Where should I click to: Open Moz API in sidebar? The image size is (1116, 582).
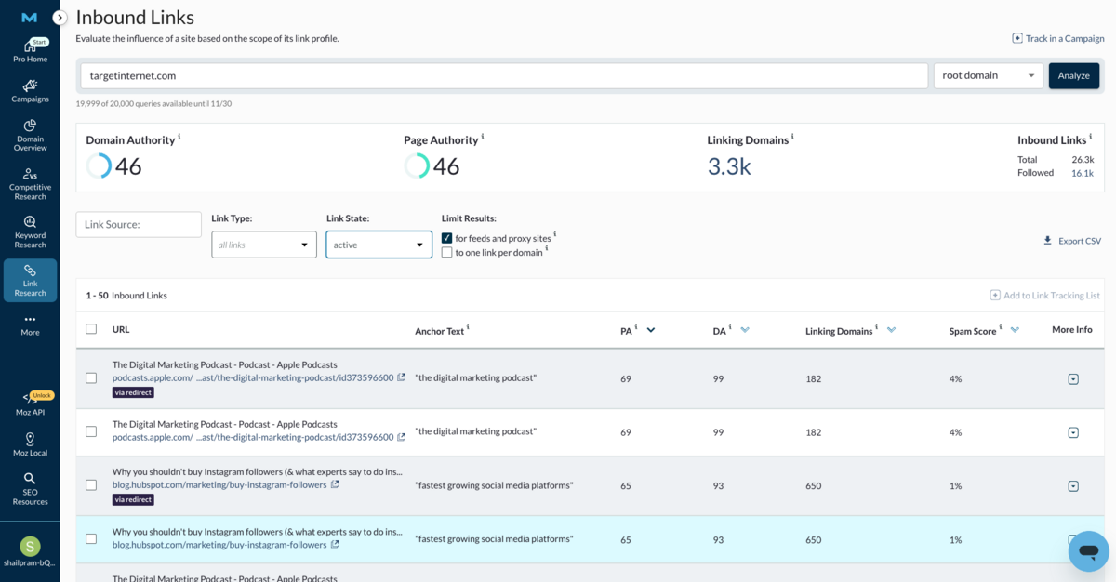30,403
